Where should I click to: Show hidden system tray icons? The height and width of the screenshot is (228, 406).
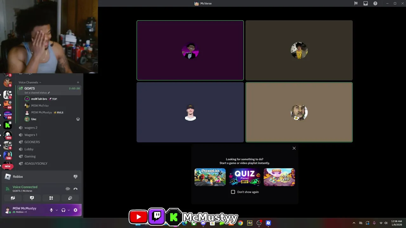(354, 223)
